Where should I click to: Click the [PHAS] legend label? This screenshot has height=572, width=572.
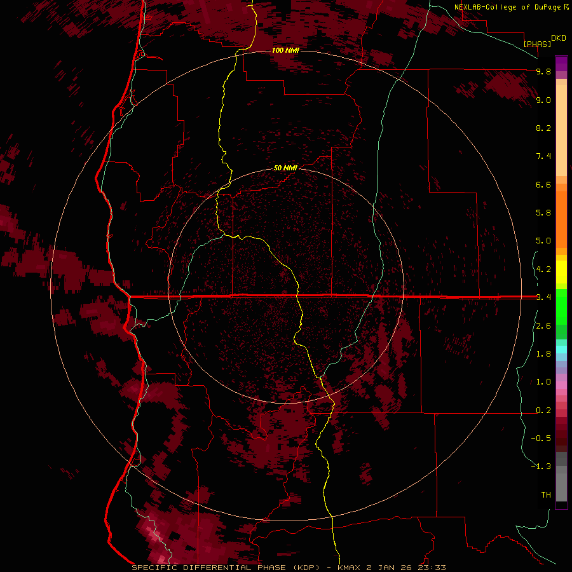[537, 44]
